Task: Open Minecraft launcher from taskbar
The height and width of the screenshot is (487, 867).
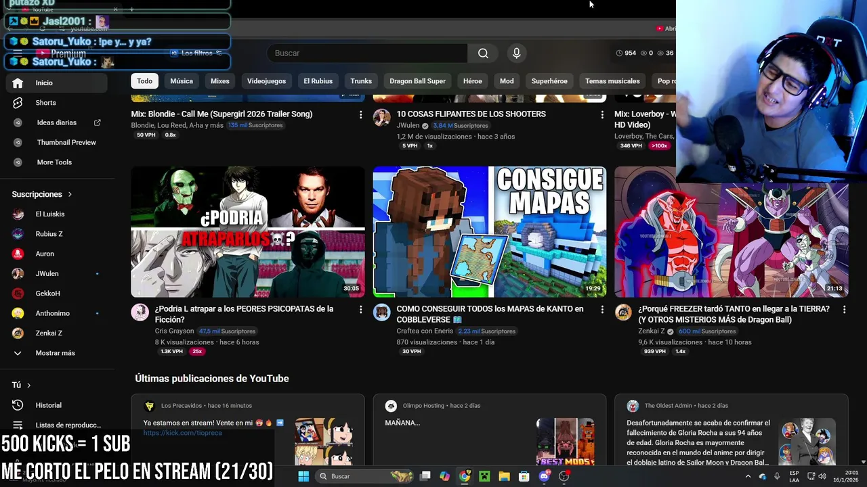Action: [x=484, y=476]
